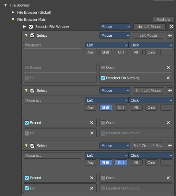Reset Extend property in Shift Left Mouse item
This screenshot has height=196, width=176.
point(92,123)
